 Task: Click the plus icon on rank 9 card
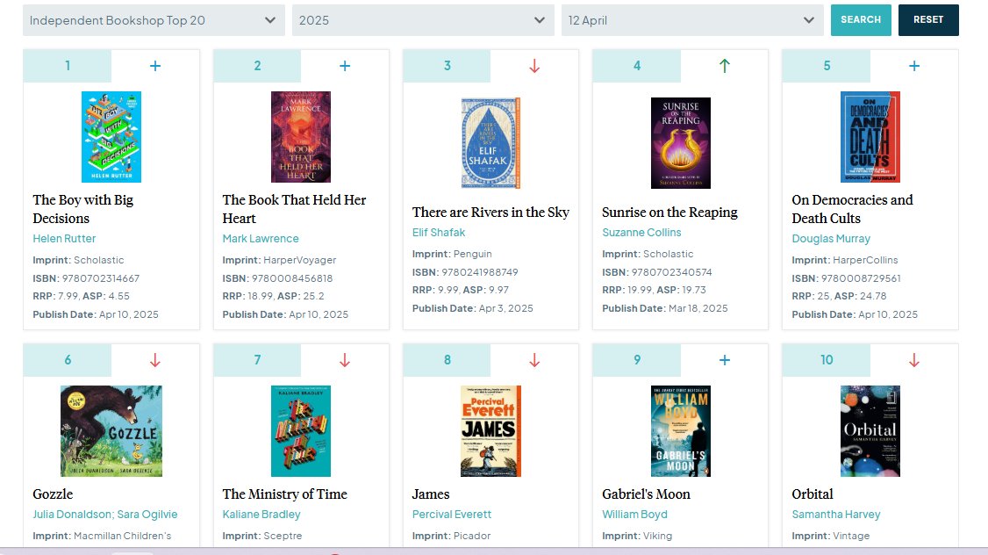(725, 360)
